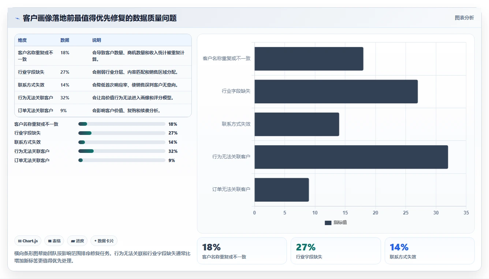Viewport: 489px width, 279px height.
Task: Select the 数据卡片 tag chip
Action: 104,241
